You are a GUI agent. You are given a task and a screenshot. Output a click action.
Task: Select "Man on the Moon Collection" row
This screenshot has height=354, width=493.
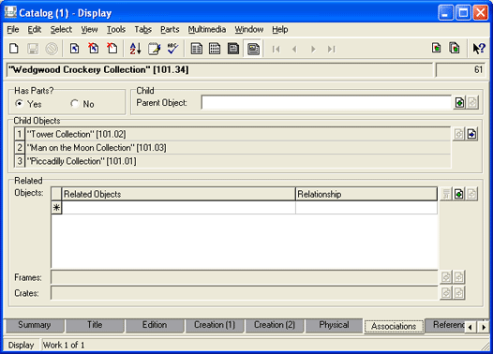click(x=232, y=148)
